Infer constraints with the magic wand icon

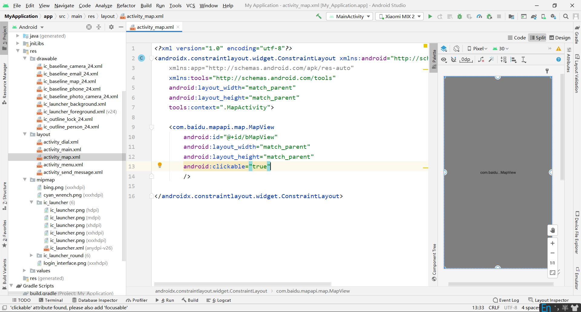pos(491,60)
